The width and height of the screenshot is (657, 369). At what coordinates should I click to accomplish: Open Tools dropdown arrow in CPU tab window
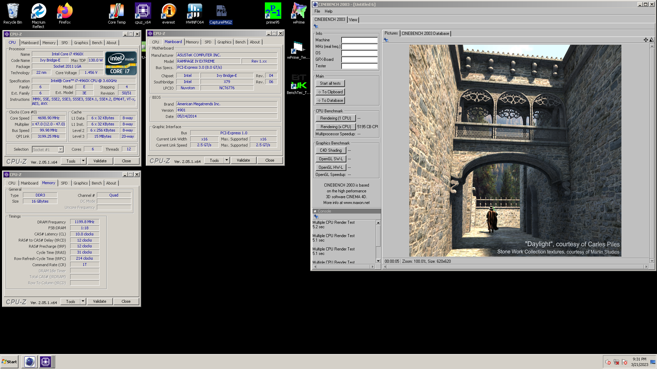[x=83, y=161]
